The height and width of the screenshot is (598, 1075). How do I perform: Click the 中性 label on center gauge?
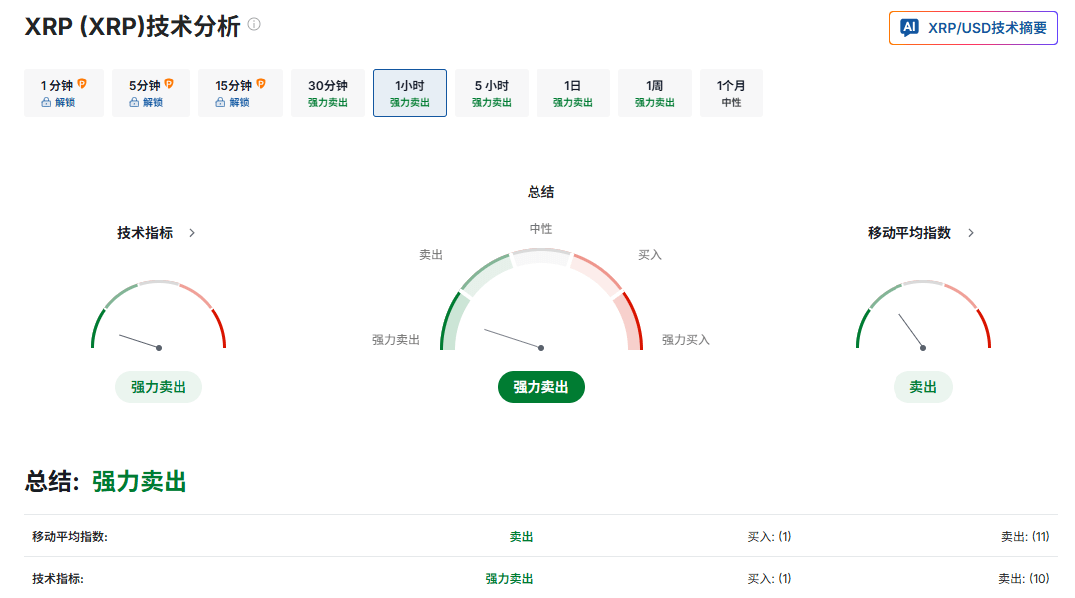[x=540, y=229]
